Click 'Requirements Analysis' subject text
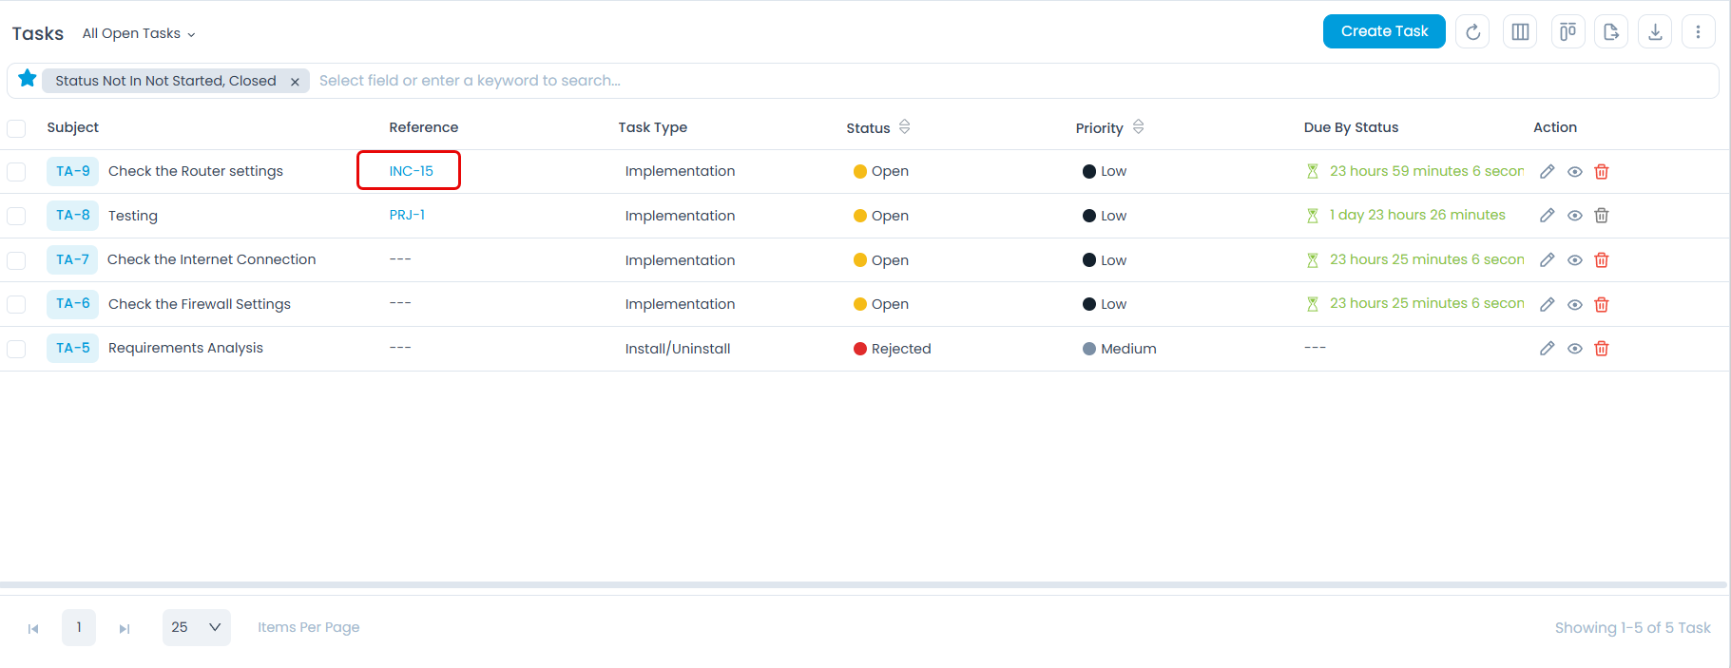 (x=185, y=348)
